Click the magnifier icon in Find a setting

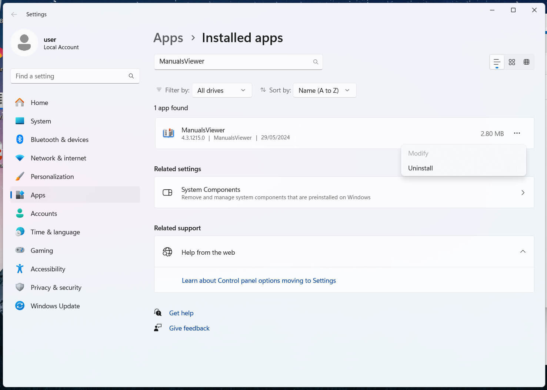point(131,76)
